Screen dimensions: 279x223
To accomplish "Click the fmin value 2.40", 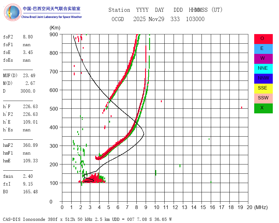I will click(x=28, y=176).
